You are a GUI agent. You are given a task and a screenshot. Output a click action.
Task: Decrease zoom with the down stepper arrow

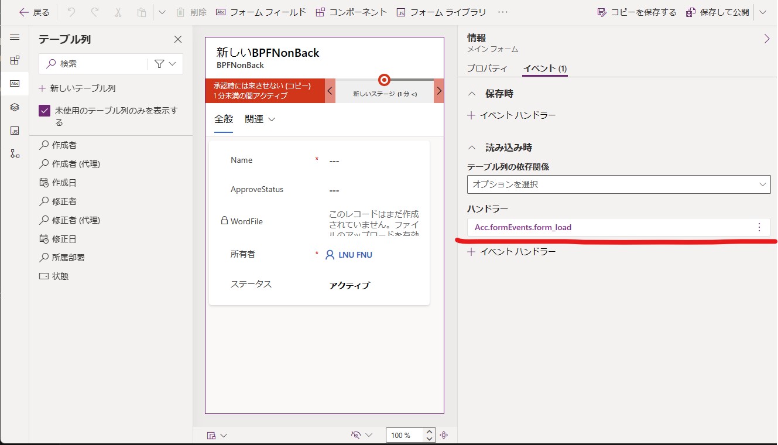[x=430, y=439]
